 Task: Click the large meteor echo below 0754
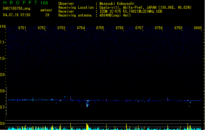[88, 104]
